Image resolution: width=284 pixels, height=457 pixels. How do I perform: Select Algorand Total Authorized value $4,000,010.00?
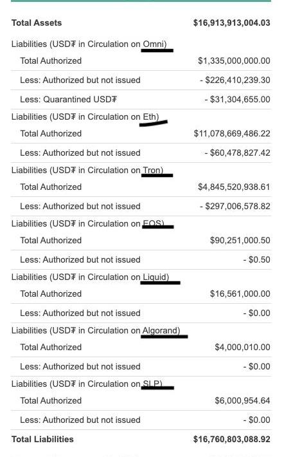(x=242, y=347)
